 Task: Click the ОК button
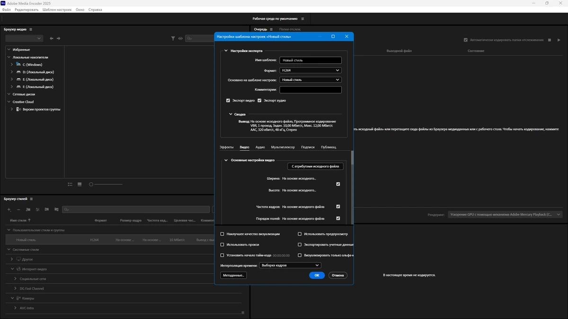click(x=317, y=275)
